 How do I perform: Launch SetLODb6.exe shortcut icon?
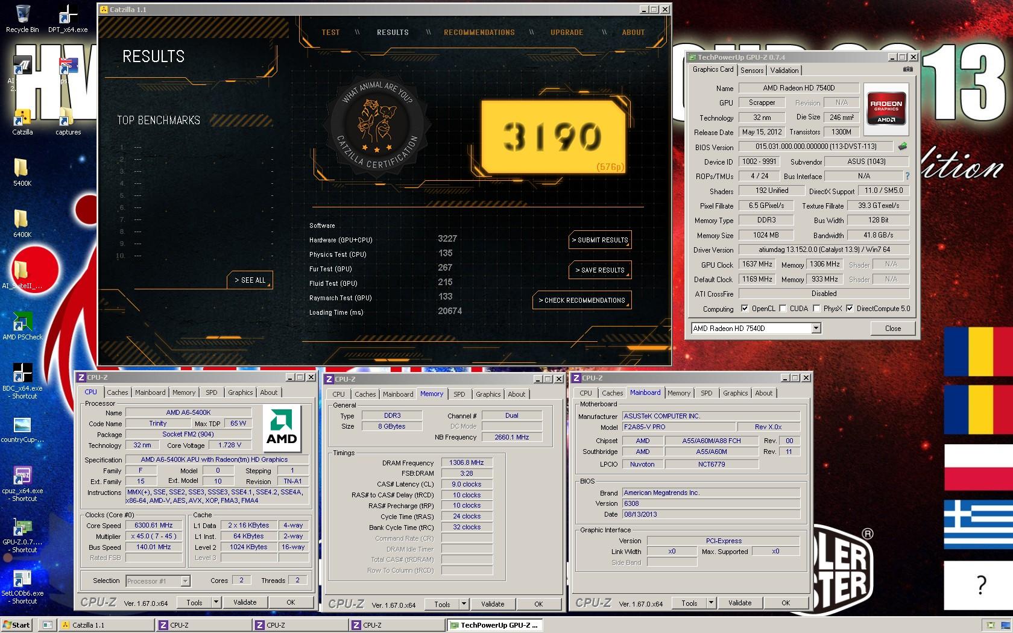(22, 586)
